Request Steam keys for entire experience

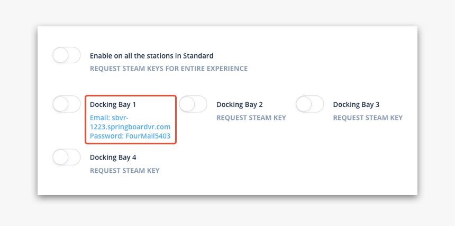click(169, 69)
